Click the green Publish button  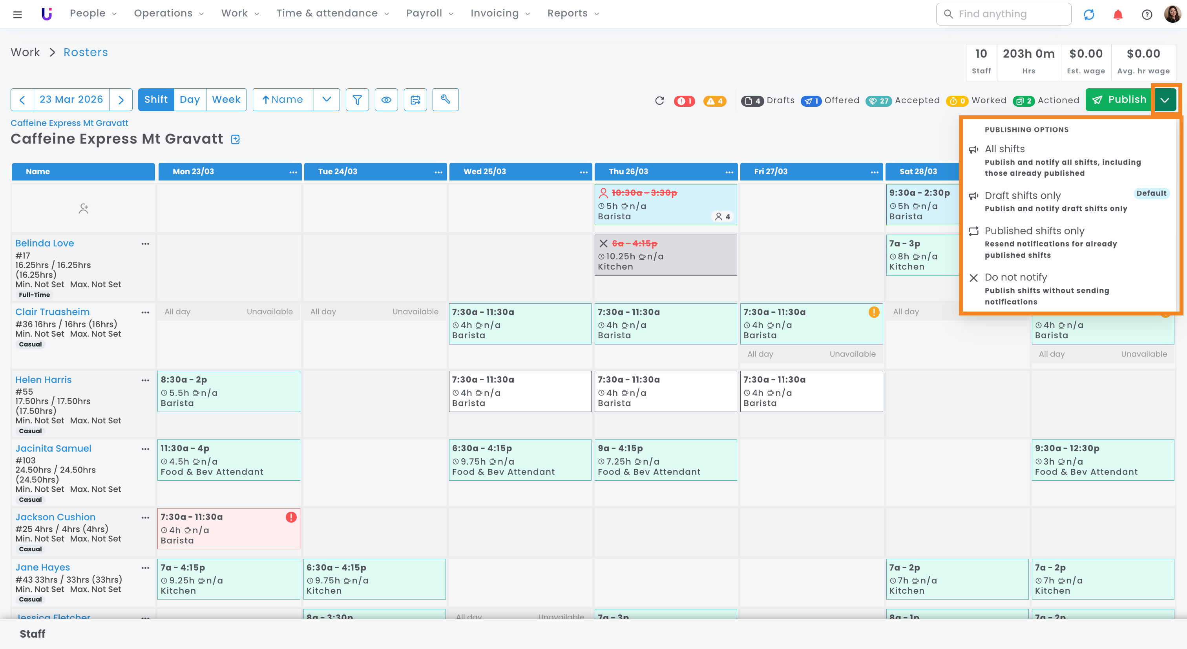(1119, 100)
